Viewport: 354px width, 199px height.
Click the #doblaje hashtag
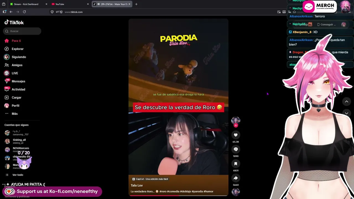coord(186,192)
